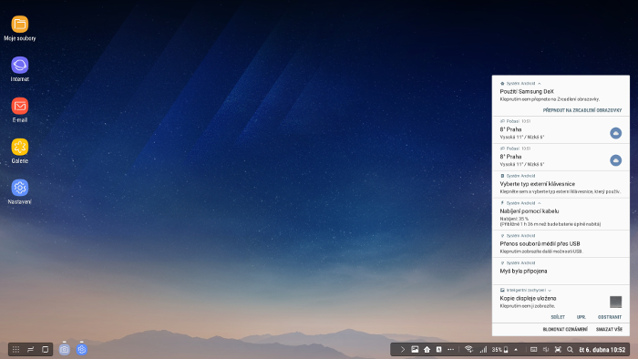Show more notifications via three-dots icon
Screen dimensions: 638x359
(x=451, y=349)
